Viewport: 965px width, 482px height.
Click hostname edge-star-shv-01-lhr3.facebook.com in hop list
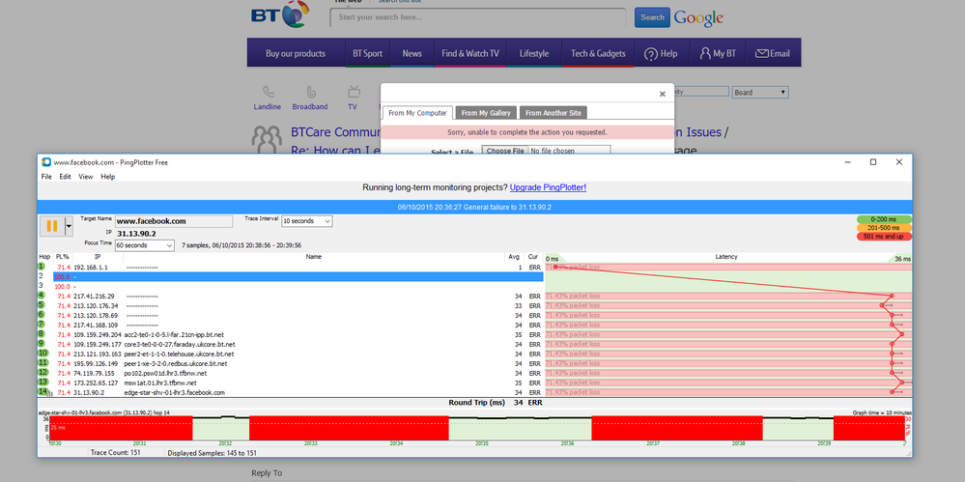pyautogui.click(x=175, y=392)
